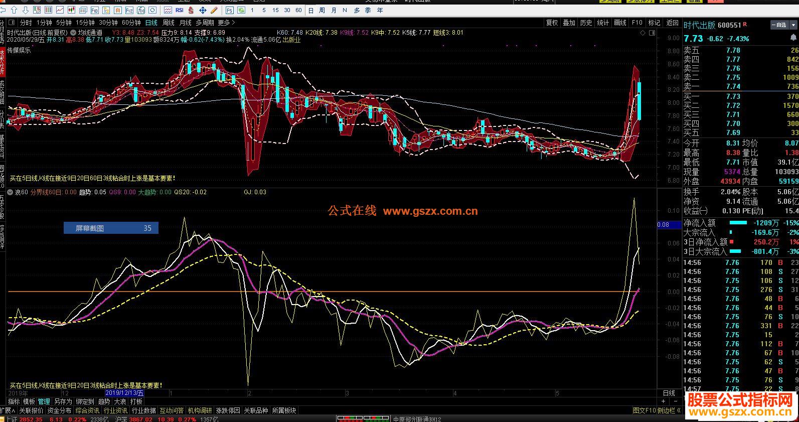
Task: Open the 图文F10 link
Action: coord(644,410)
